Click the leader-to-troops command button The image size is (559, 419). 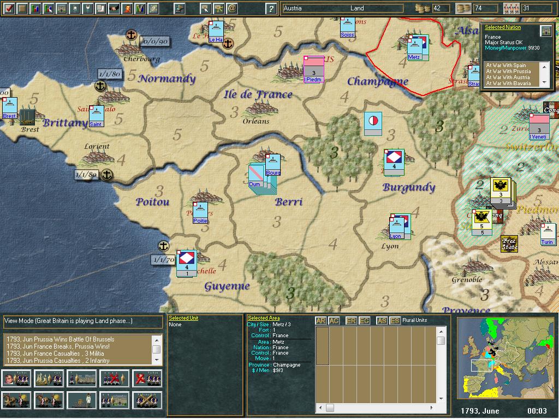[x=16, y=379]
